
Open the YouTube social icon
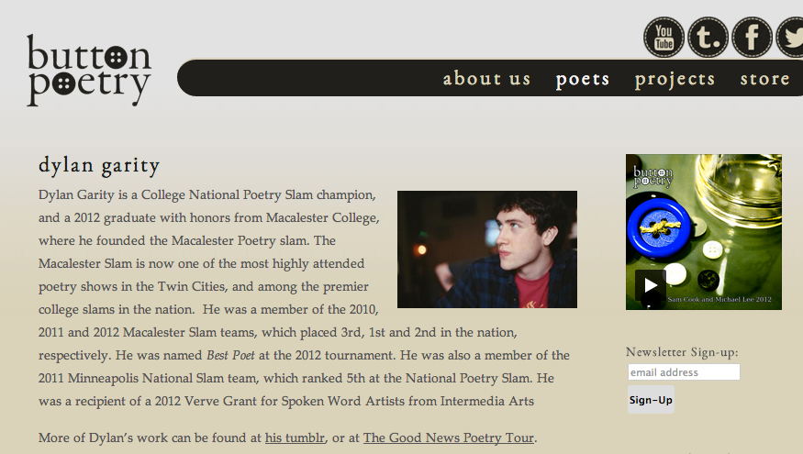tap(664, 38)
